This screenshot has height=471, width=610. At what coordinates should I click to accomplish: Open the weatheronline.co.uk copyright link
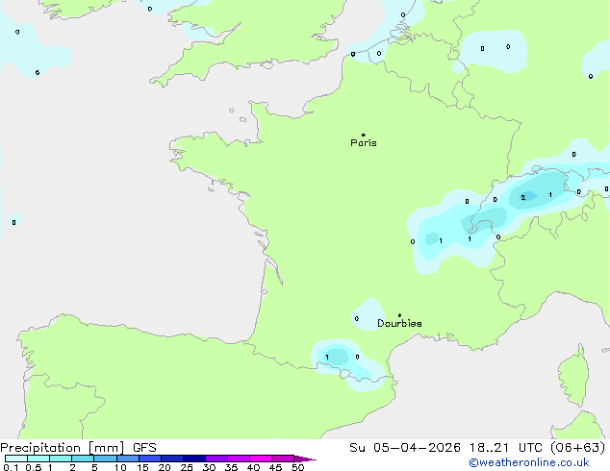coord(529,462)
